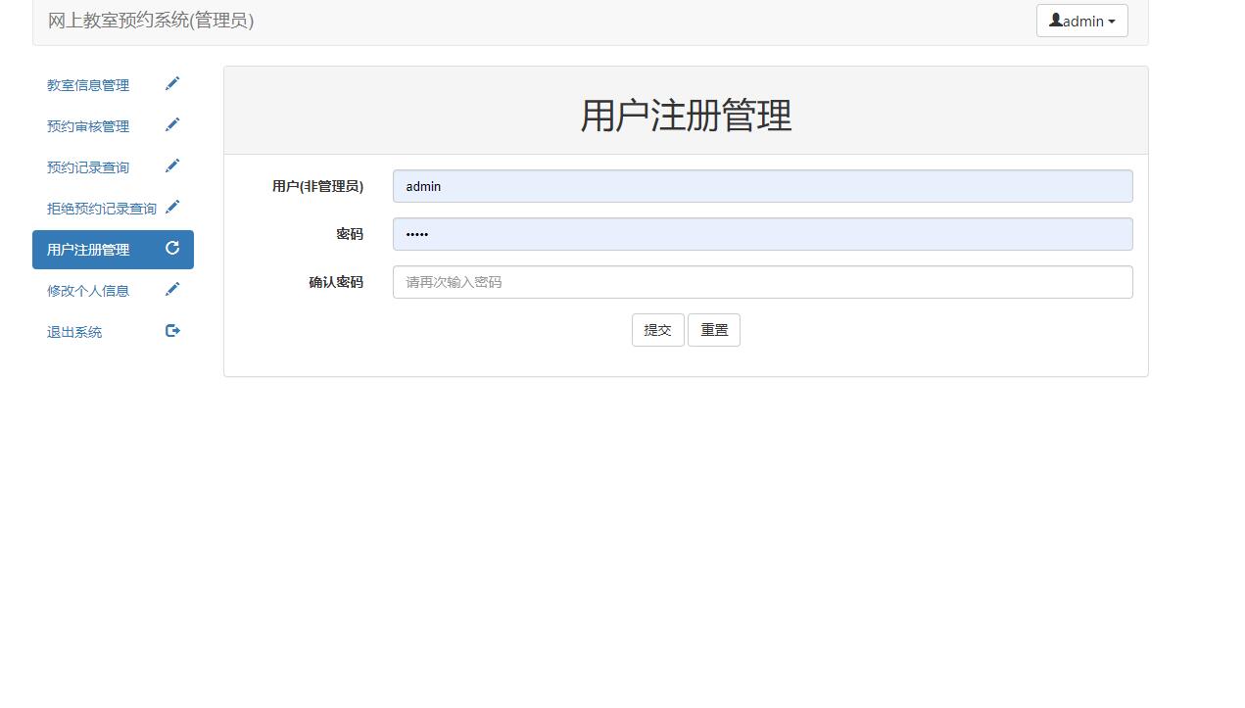The width and height of the screenshot is (1245, 708).
Task: Click the pencil icon next to 修改个人信息
Action: (172, 289)
